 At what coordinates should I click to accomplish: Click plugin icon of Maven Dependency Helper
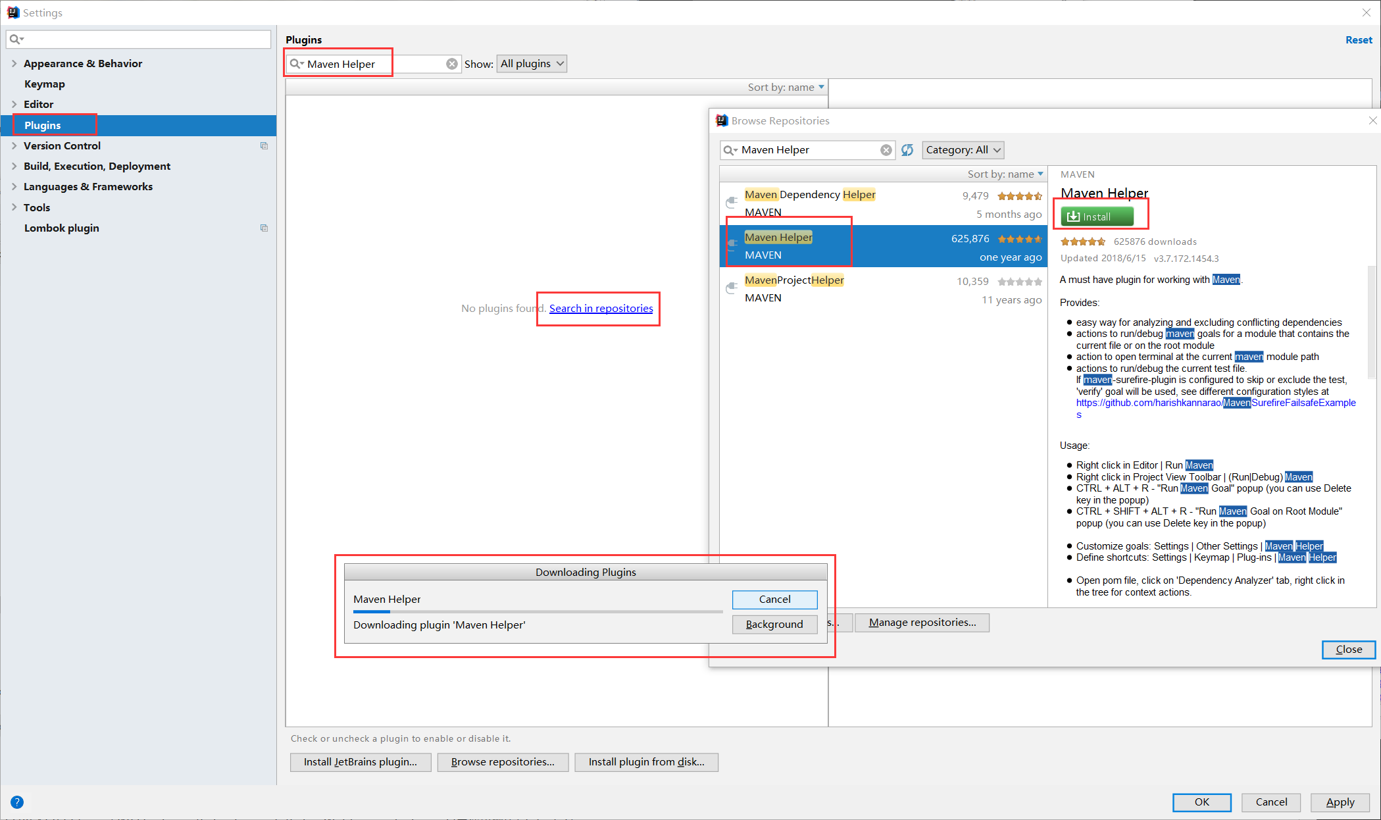click(731, 203)
